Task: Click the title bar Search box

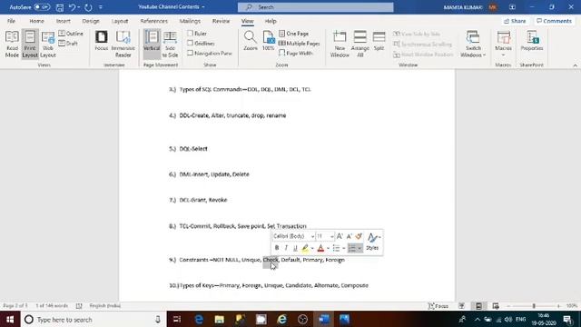Action: pos(315,7)
